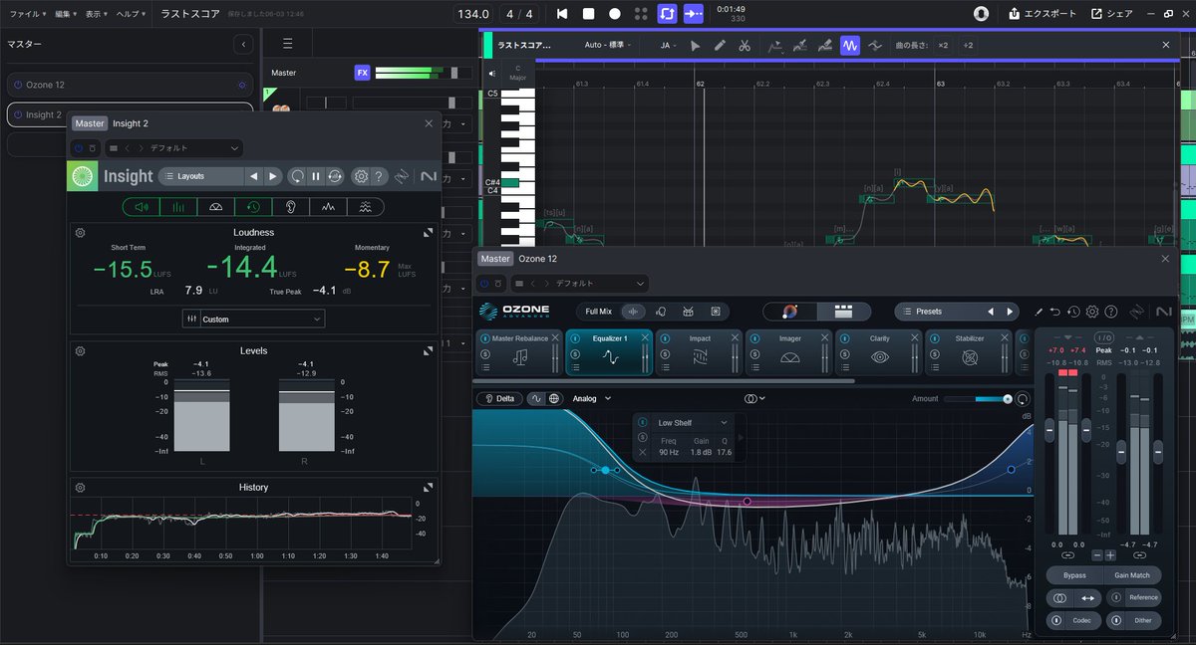1196x645 pixels.
Task: Click the Master track FX button
Action: [362, 73]
